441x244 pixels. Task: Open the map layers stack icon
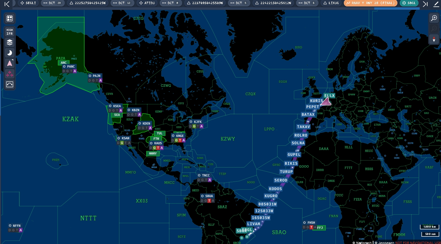pos(10,42)
